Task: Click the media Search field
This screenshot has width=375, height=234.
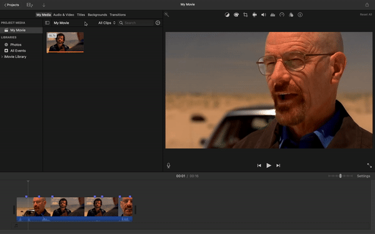Action: pyautogui.click(x=136, y=23)
